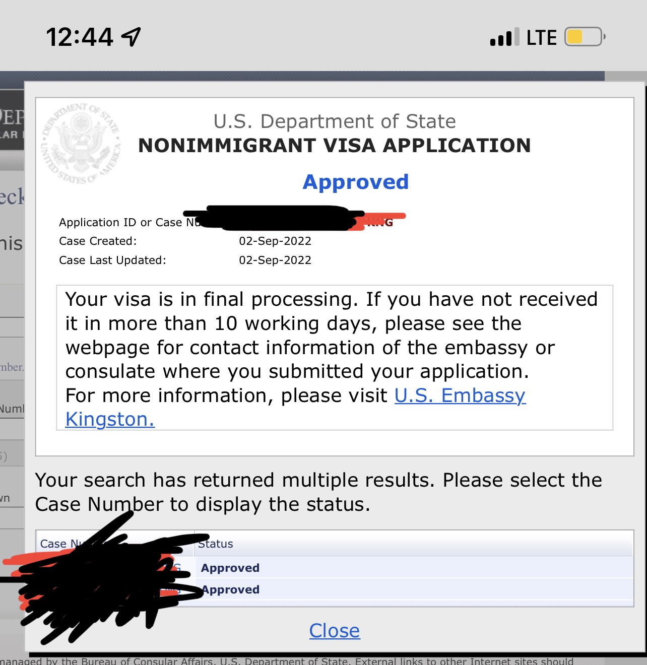647x665 pixels.
Task: Tap the 12:44 clock
Action: point(80,37)
